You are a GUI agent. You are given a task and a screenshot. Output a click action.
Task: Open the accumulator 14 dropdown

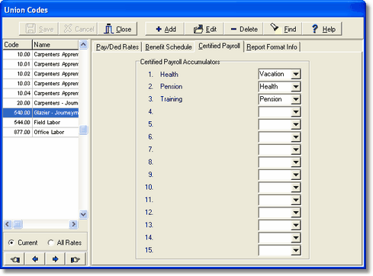coord(296,238)
